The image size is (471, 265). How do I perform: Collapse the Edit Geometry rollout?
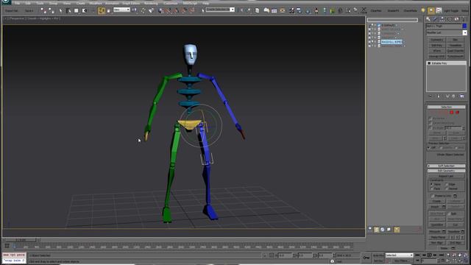tap(447, 171)
